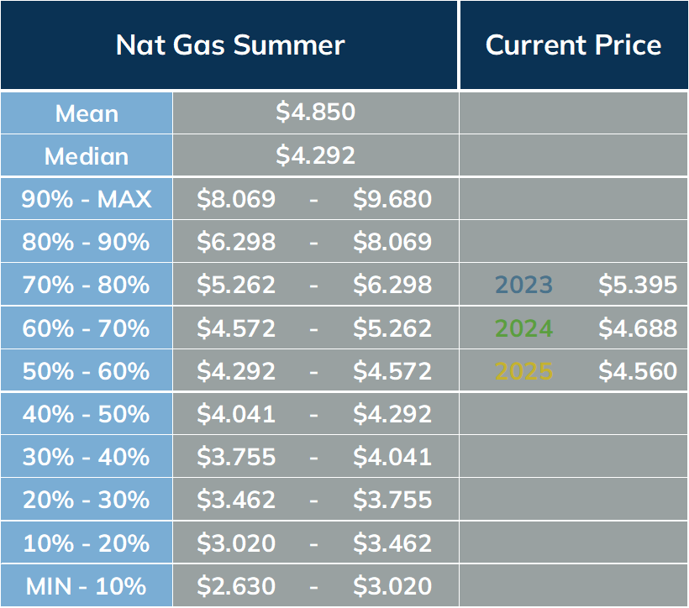689x608 pixels.
Task: Click the 80% - 90% row label
Action: pyautogui.click(x=86, y=242)
